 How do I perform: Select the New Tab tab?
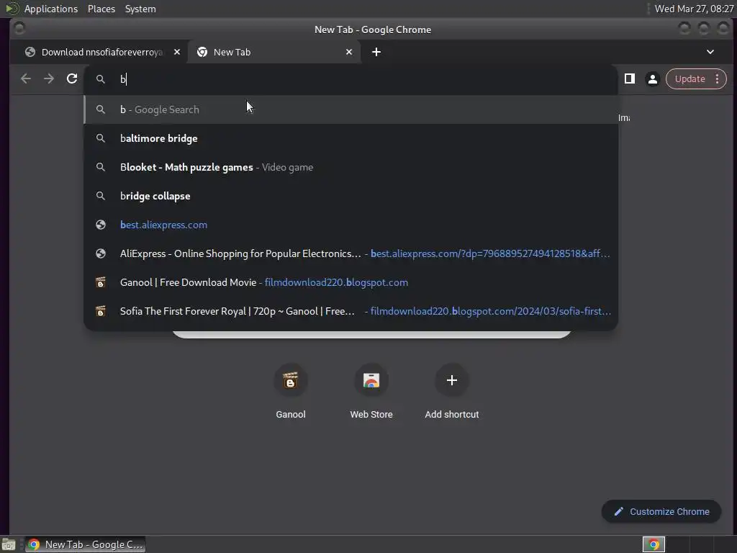pyautogui.click(x=274, y=52)
